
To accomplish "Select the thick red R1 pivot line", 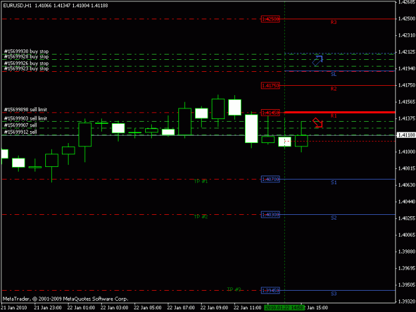I will click(x=340, y=112).
